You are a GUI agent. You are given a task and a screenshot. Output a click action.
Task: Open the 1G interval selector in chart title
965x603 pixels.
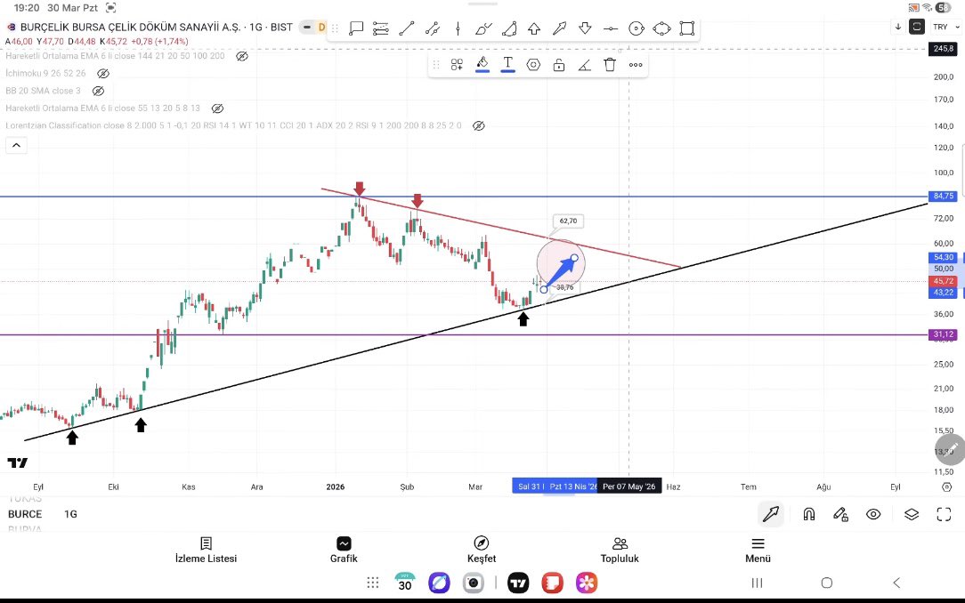tap(255, 27)
